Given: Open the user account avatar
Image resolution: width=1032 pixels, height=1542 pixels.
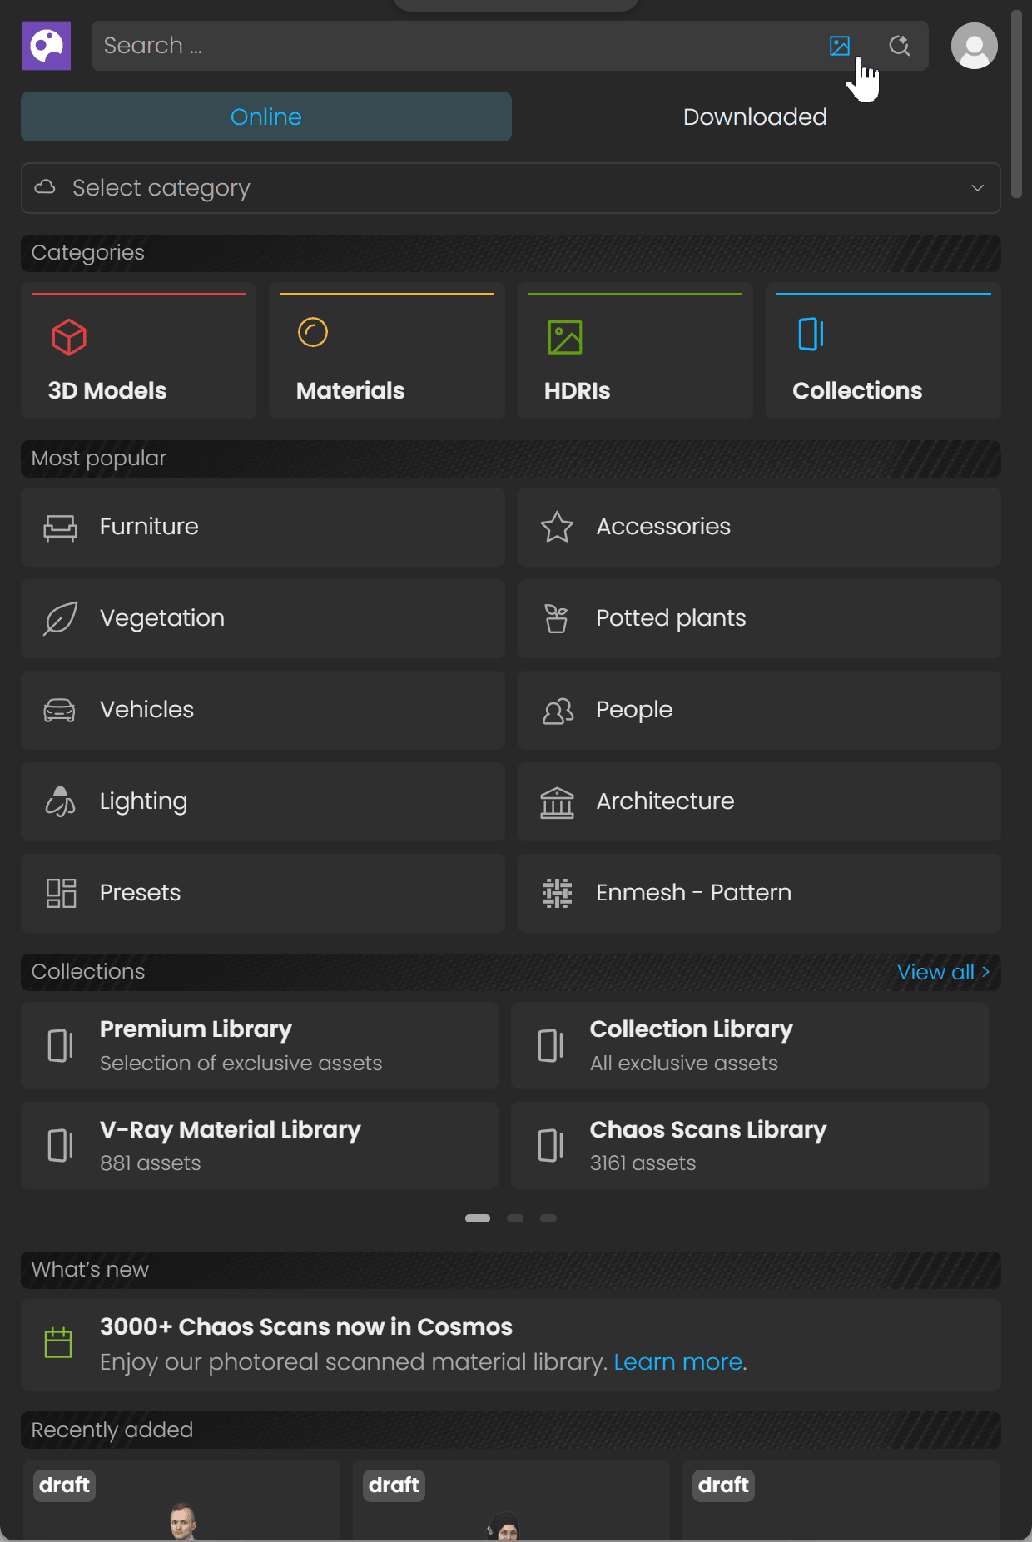Looking at the screenshot, I should 975,46.
